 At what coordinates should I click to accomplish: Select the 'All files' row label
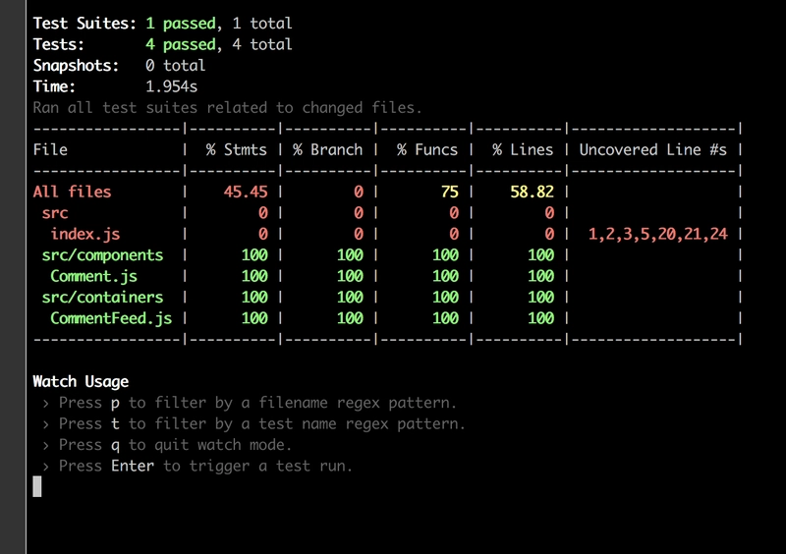point(72,192)
